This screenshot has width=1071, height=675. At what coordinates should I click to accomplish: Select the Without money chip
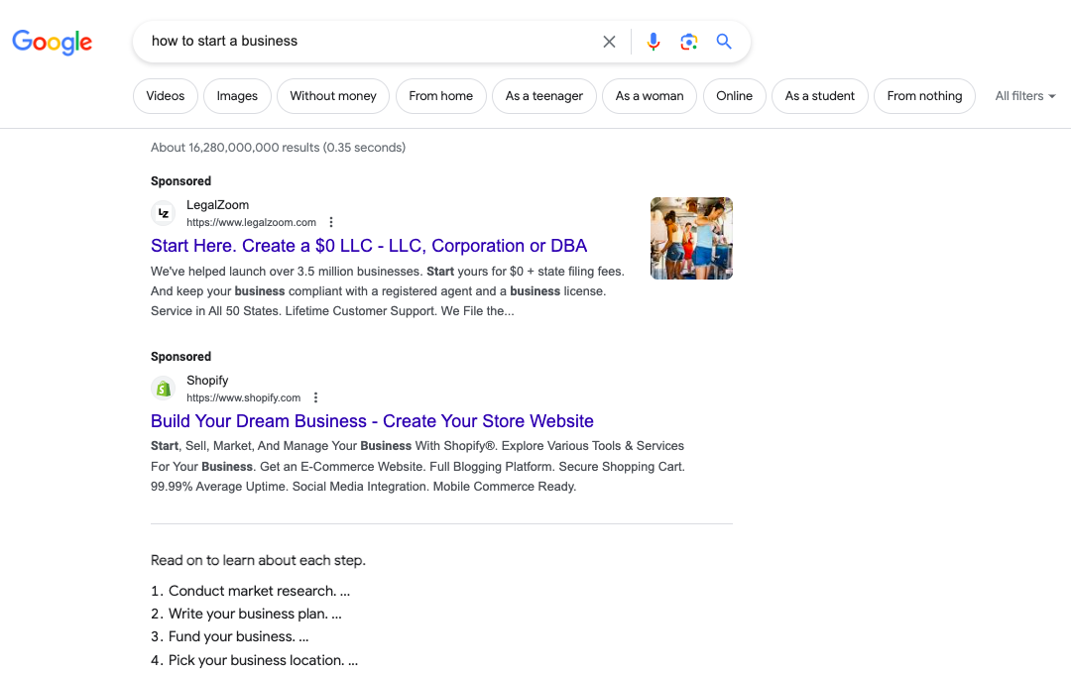333,96
